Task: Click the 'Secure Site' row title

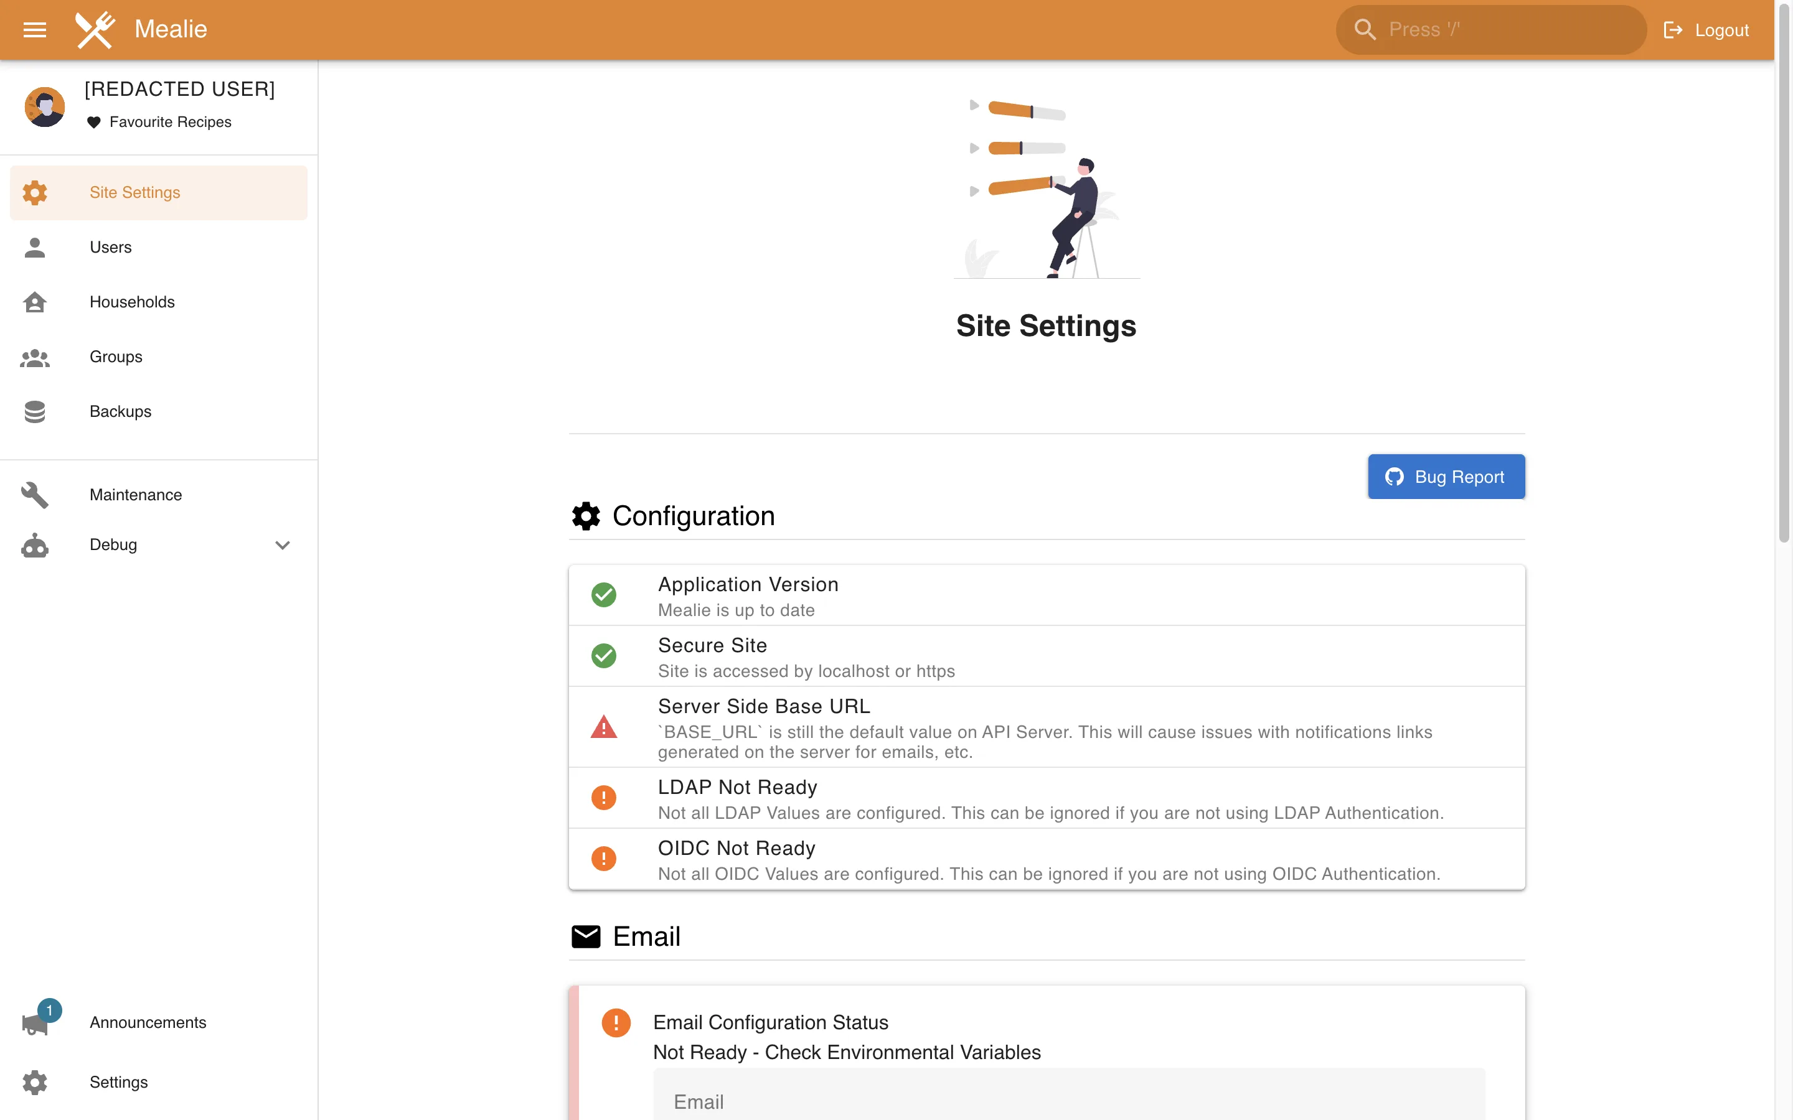Action: pos(712,645)
